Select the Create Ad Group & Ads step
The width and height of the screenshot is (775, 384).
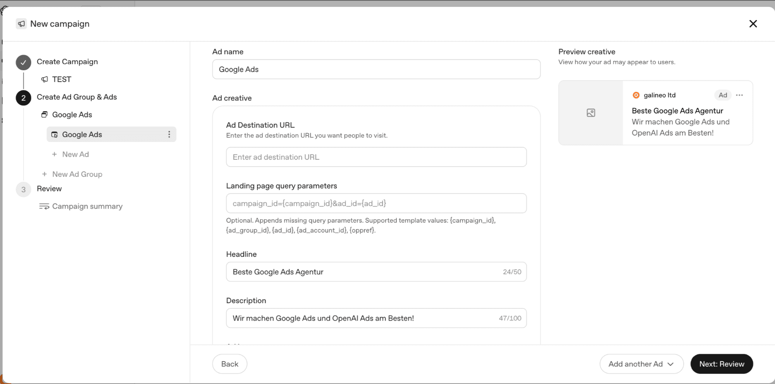coord(77,97)
